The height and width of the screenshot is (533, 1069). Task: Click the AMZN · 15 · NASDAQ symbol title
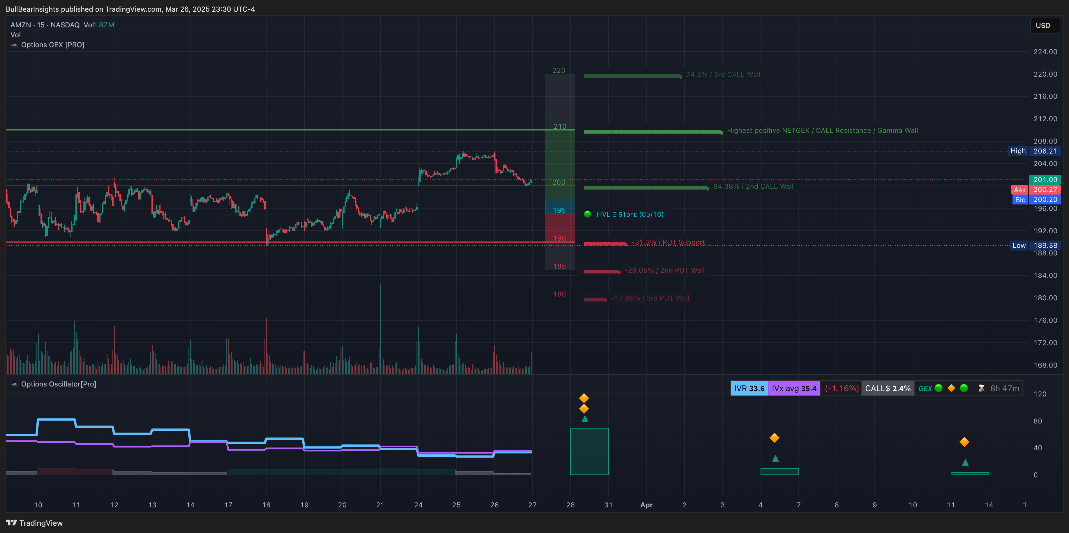[x=45, y=25]
